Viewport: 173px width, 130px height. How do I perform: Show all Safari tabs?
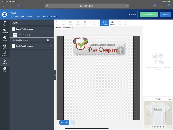pyautogui.click(x=169, y=6)
